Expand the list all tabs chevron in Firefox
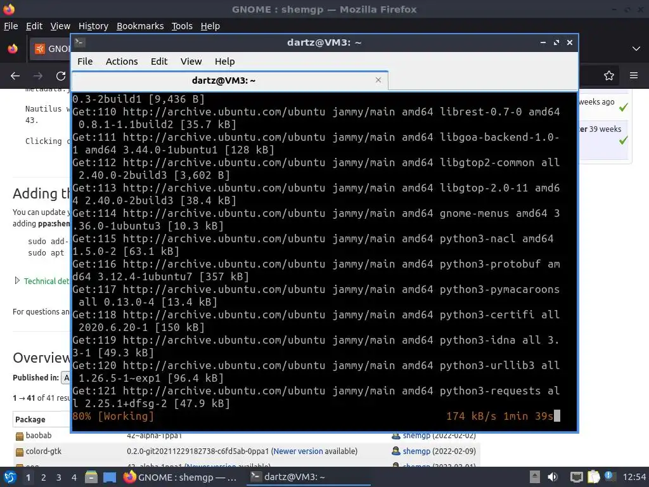Screen dimensions: 649x487 [636, 48]
